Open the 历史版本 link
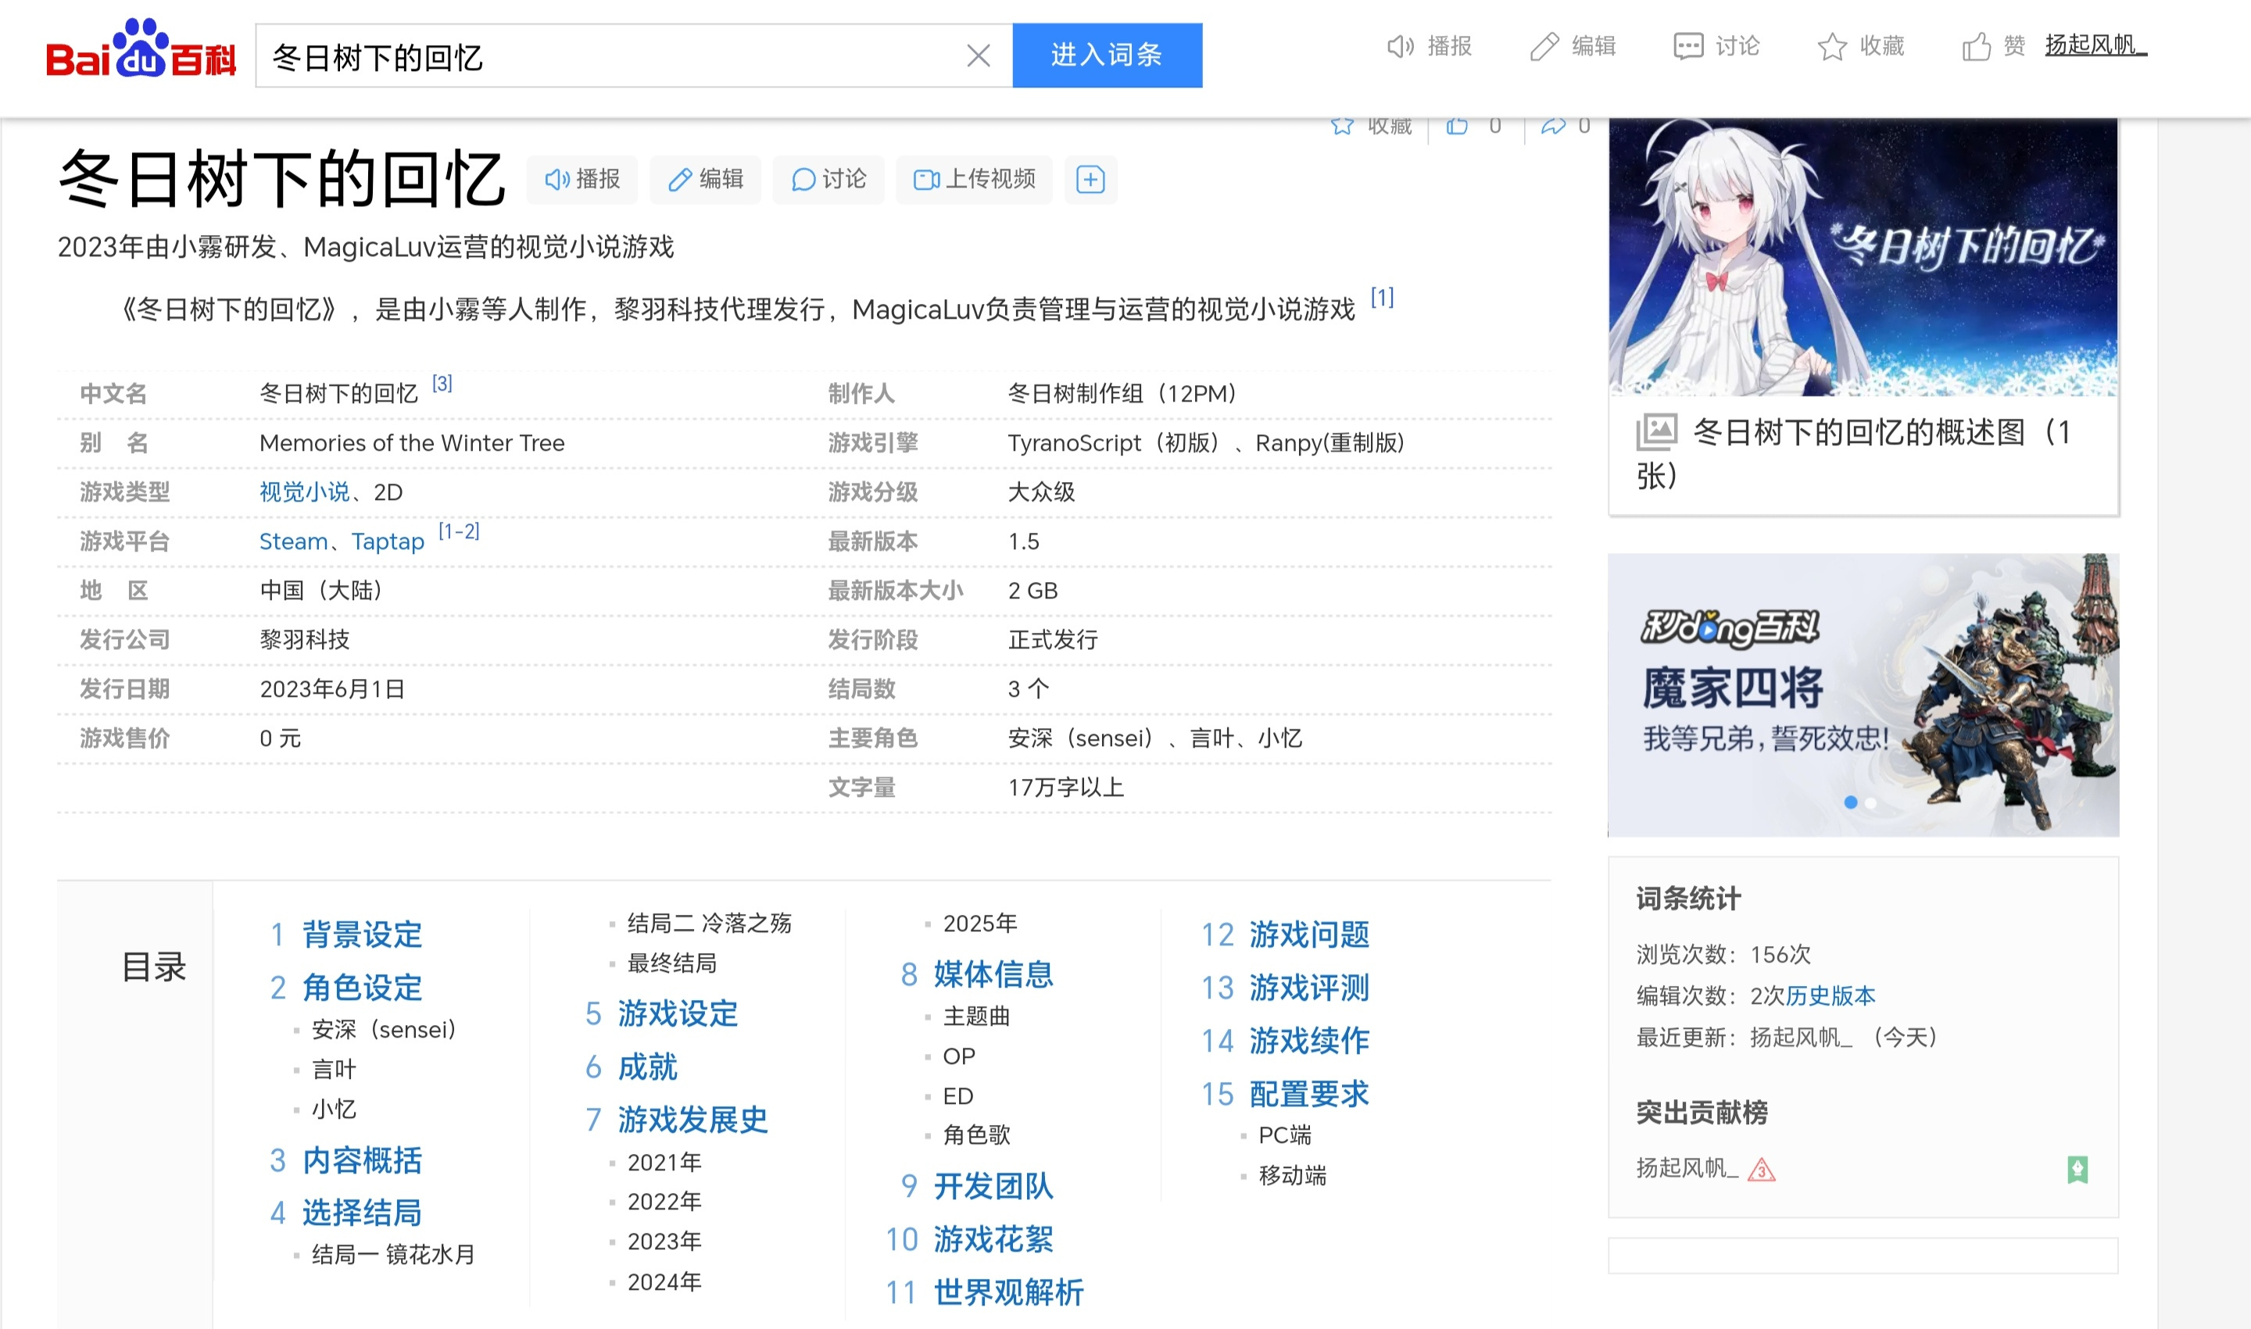 [x=1830, y=996]
